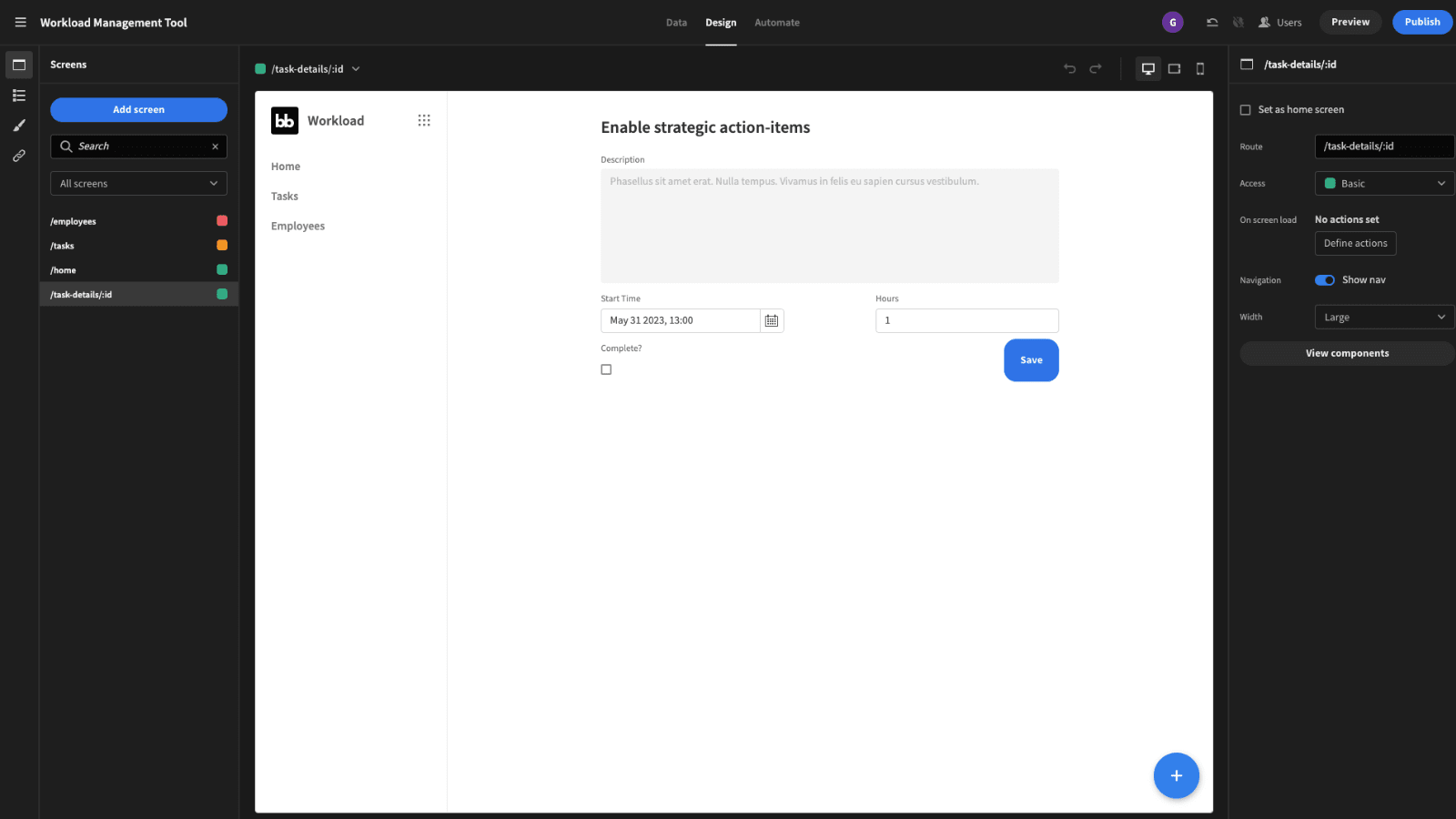Switch to the Design tab
This screenshot has width=1456, height=819.
click(721, 23)
